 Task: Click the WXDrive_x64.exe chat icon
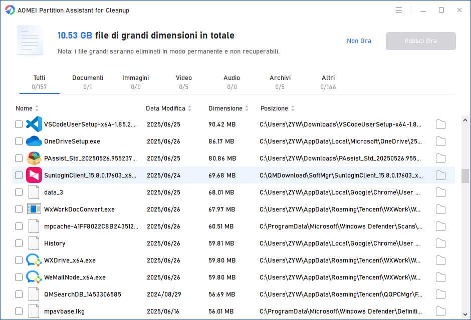tap(34, 260)
